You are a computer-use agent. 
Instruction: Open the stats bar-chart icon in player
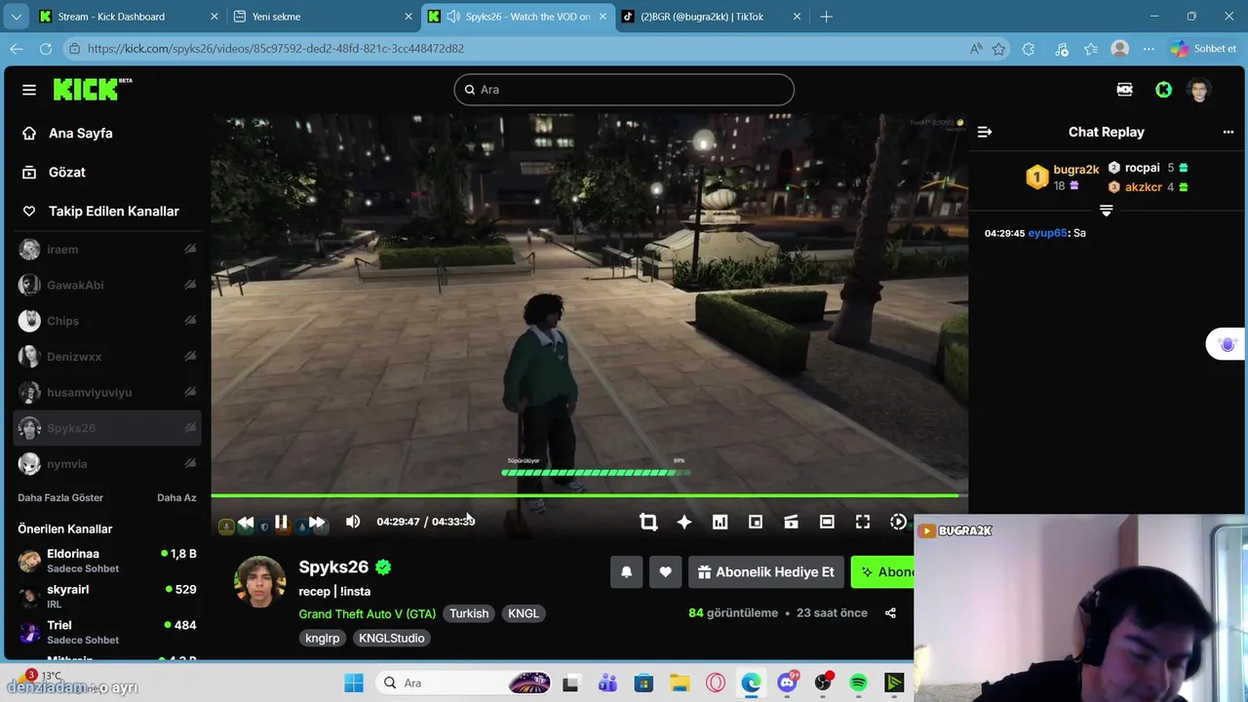coord(720,523)
